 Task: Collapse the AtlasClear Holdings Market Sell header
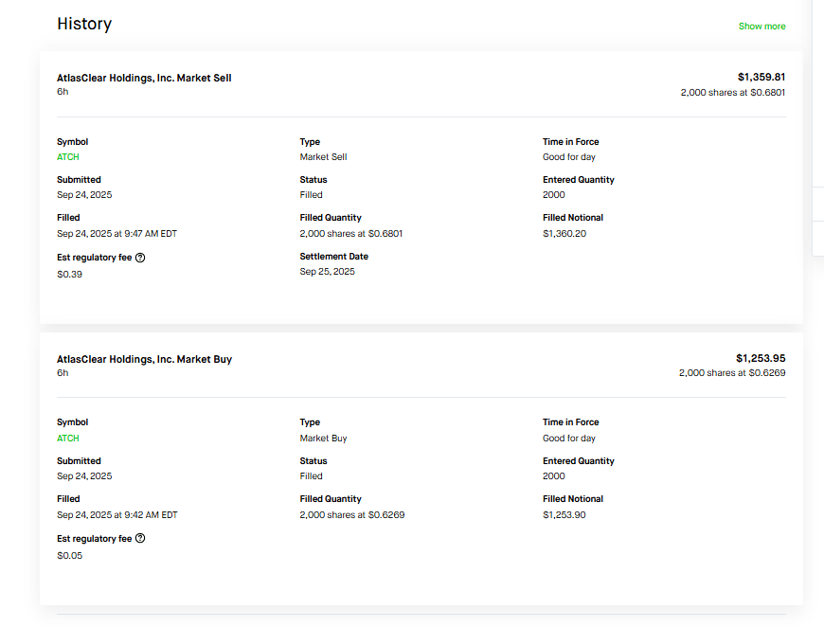[144, 78]
